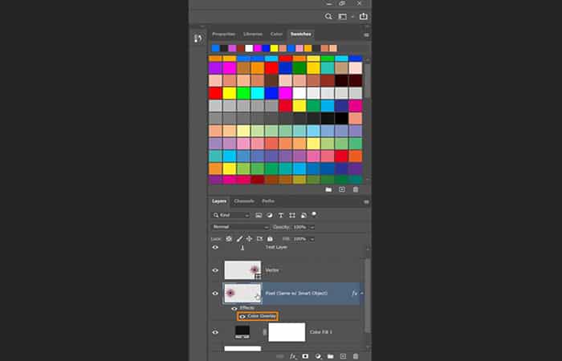The width and height of the screenshot is (562, 361).
Task: Click Color Fill 1 black color thumbnail
Action: [242, 332]
